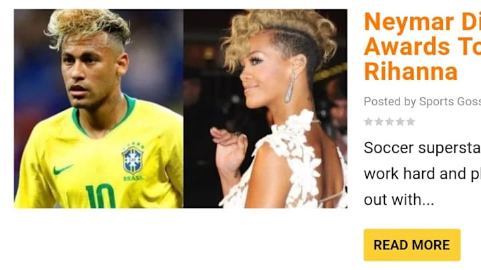481x270 pixels.
Task: Click the fifth star for top rating
Action: (410, 122)
